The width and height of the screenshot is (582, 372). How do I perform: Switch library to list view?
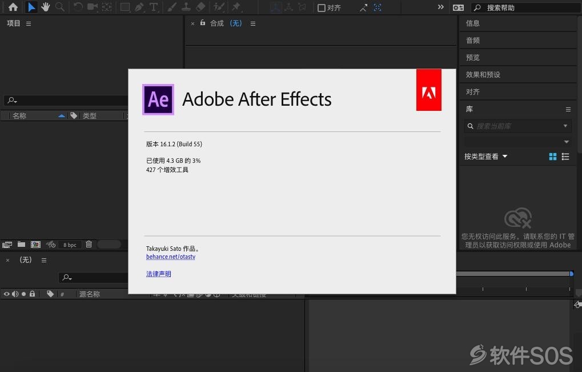pos(565,157)
